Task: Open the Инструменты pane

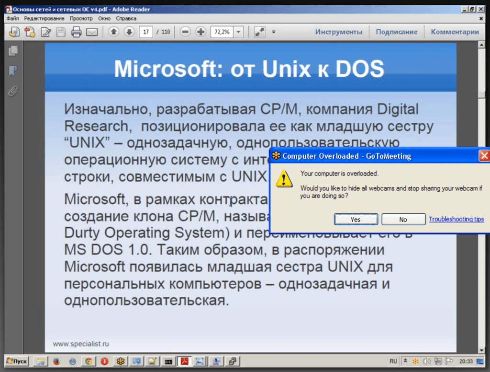Action: [x=339, y=32]
